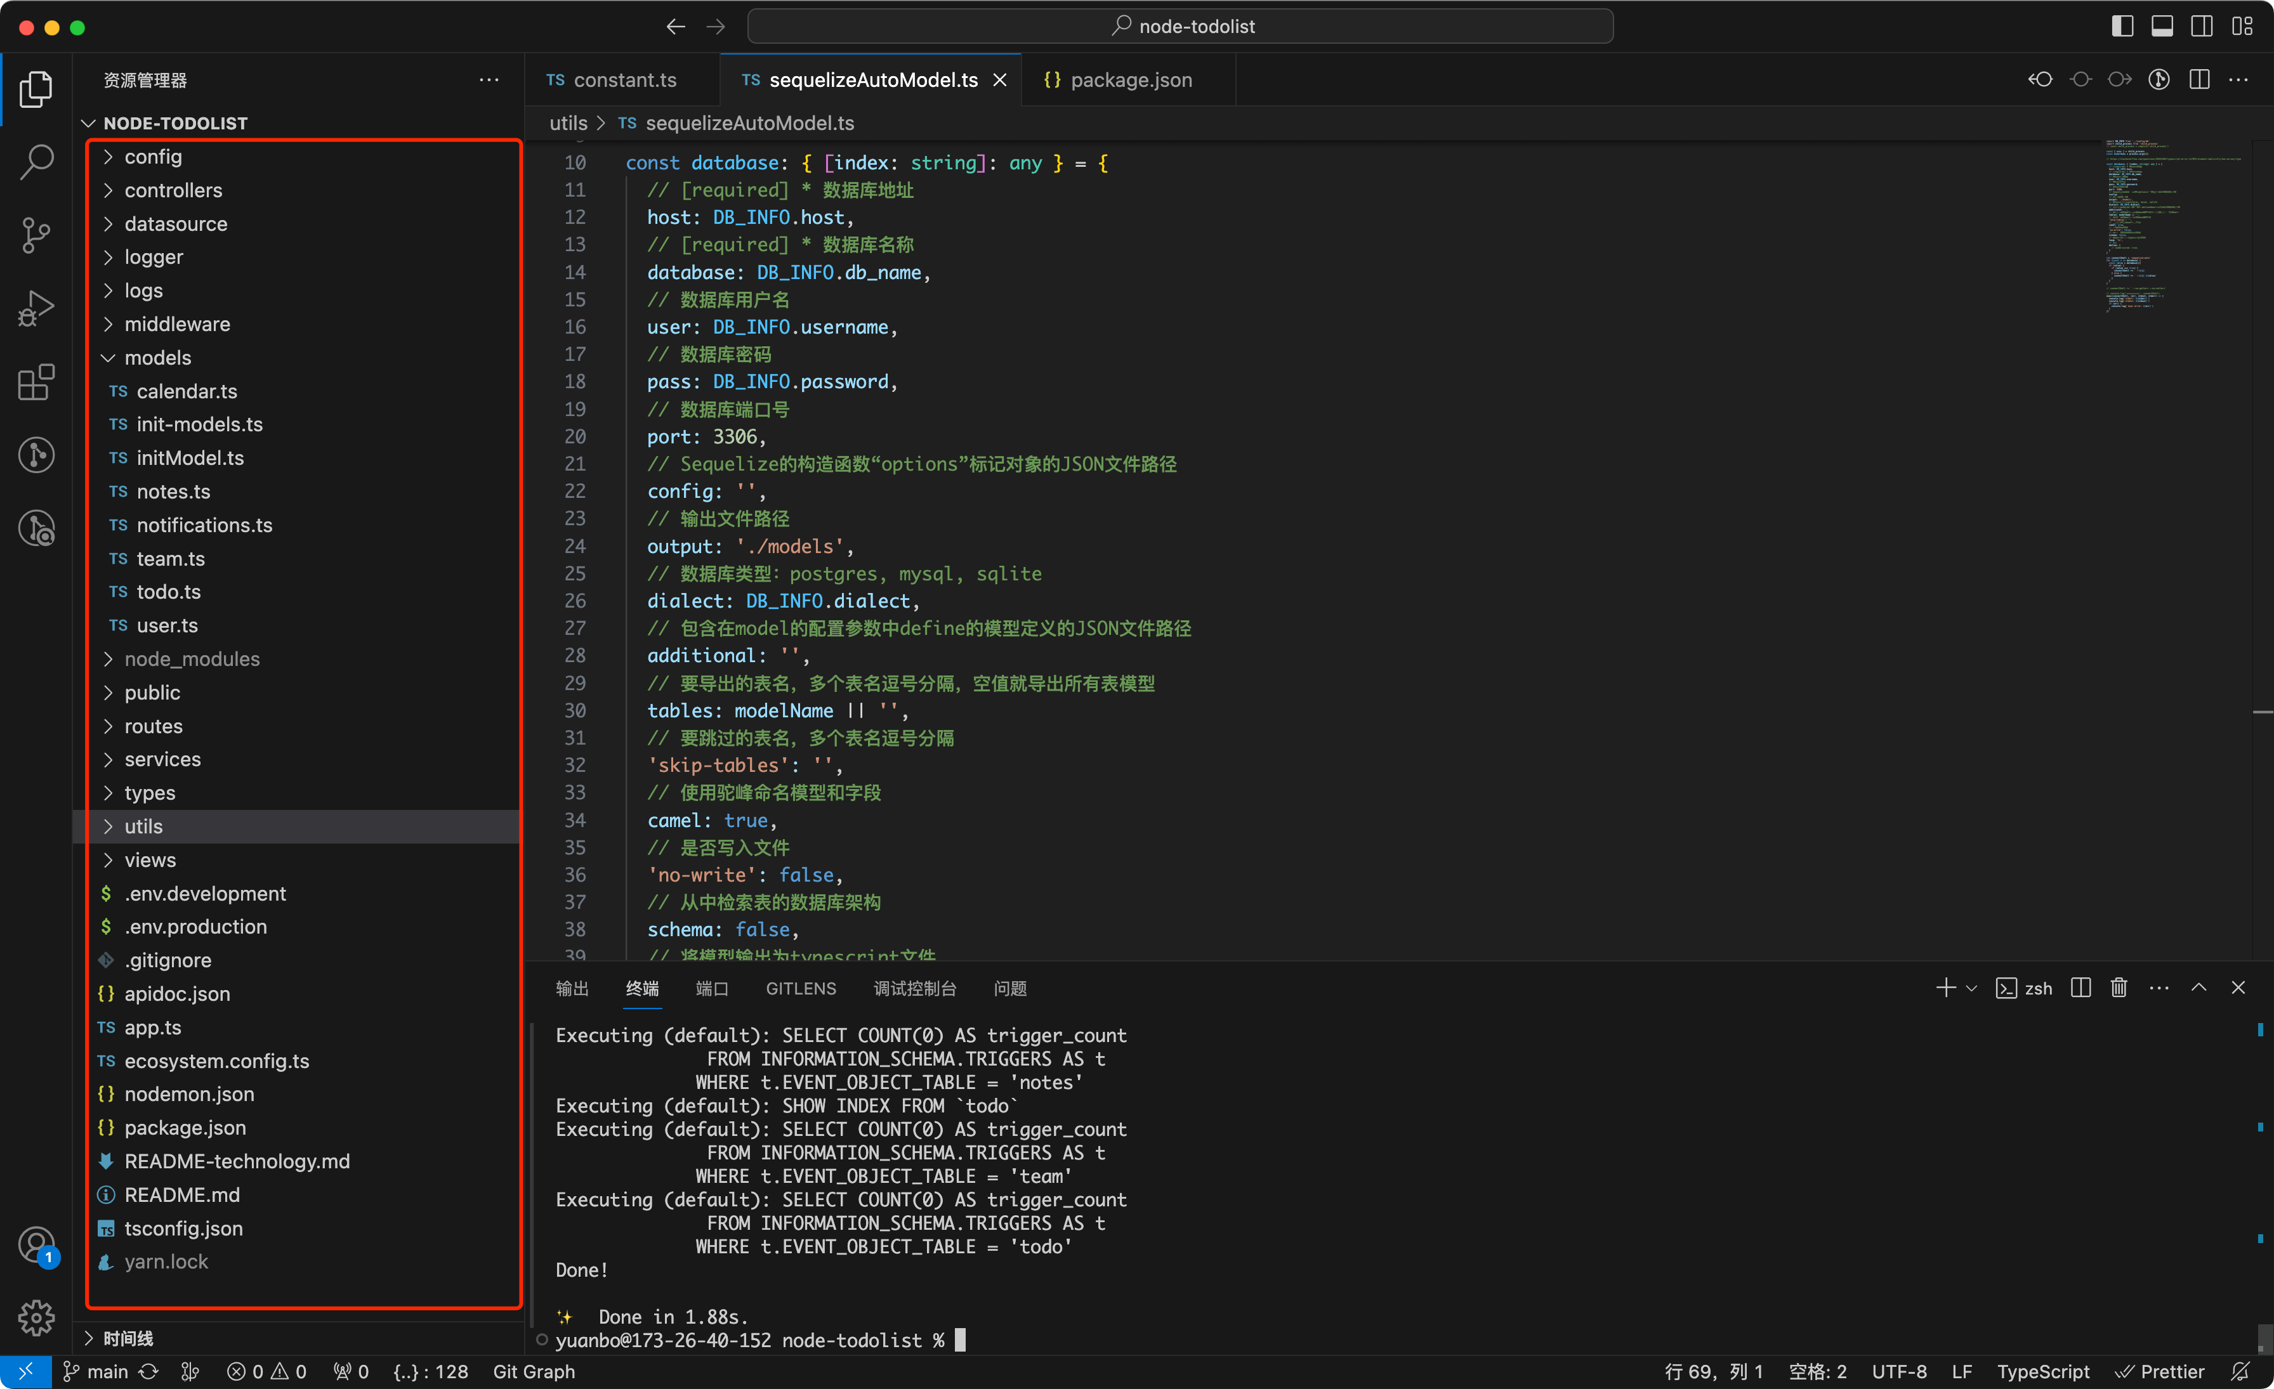Image resolution: width=2274 pixels, height=1389 pixels.
Task: Open the Accounts icon in activity bar
Action: point(36,1244)
